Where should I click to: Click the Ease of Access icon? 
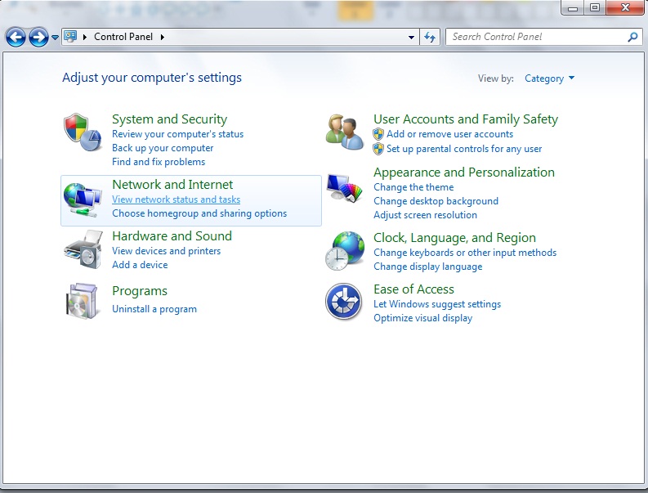344,302
